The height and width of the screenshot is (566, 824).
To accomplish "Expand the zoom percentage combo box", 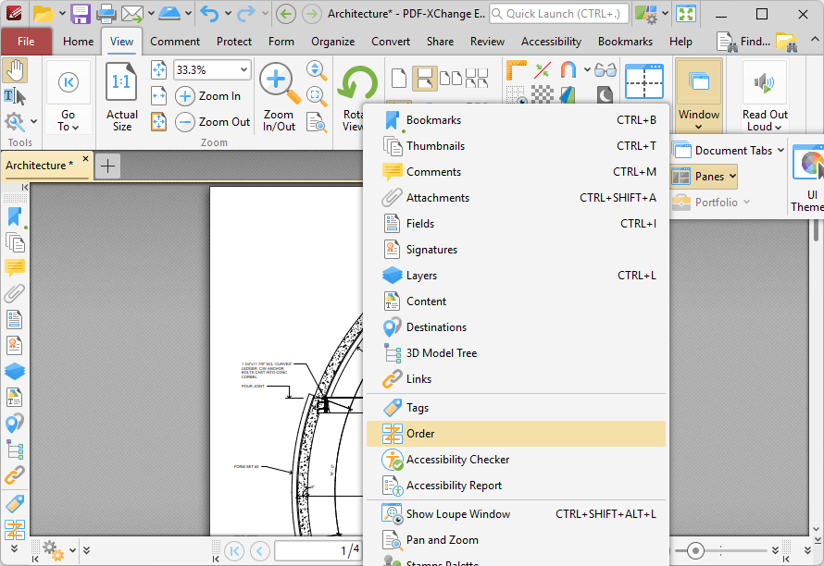I will pos(244,70).
